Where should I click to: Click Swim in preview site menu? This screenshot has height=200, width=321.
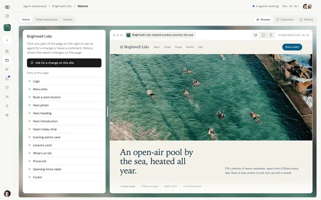coord(156,47)
